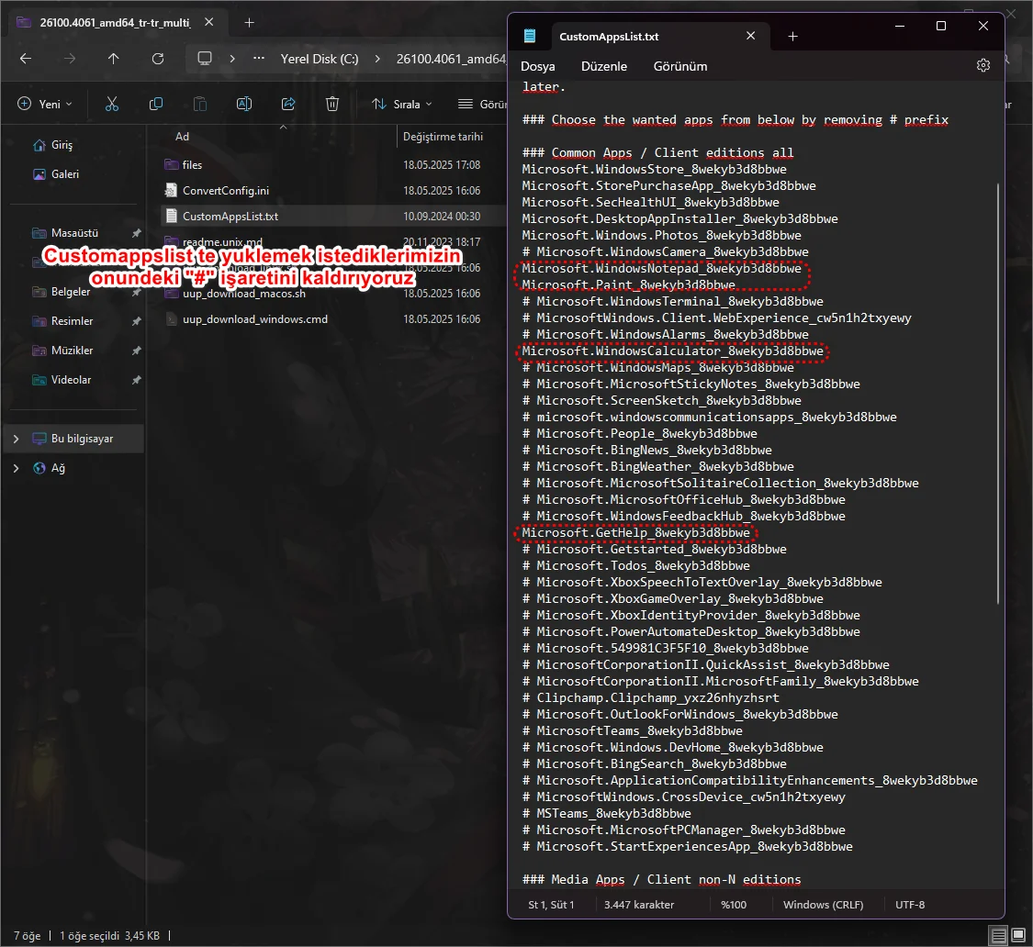This screenshot has width=1033, height=947.
Task: Close the CustomAppsList.txt Notepad tab
Action: pyautogui.click(x=750, y=36)
